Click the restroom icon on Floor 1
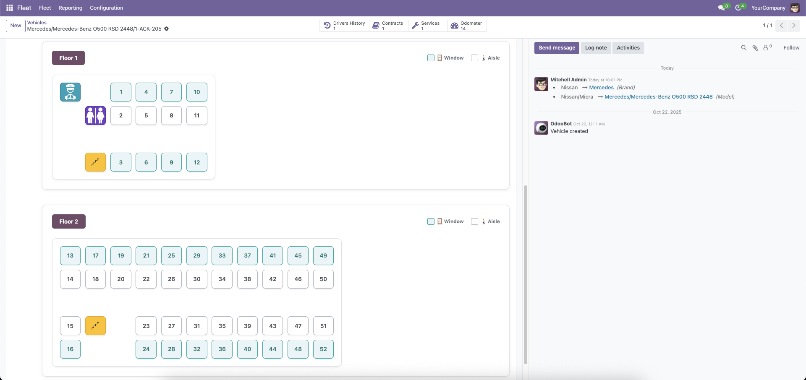The image size is (806, 380). 96,115
